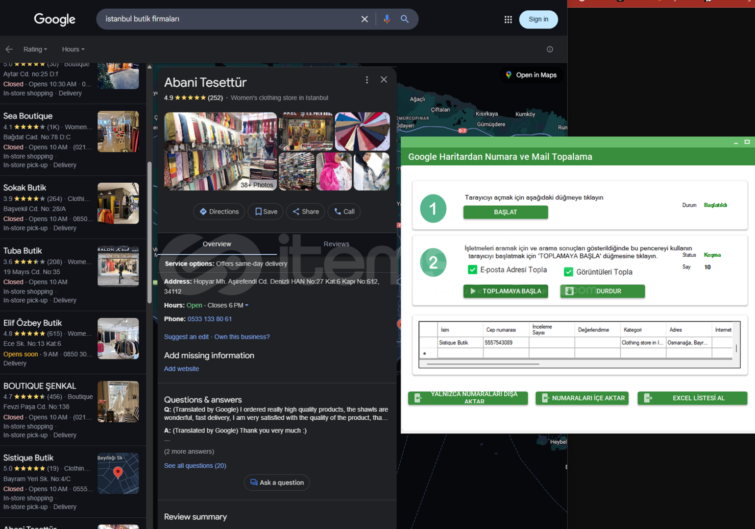This screenshot has width=755, height=529.
Task: Click Suggest an edit link
Action: [x=186, y=337]
